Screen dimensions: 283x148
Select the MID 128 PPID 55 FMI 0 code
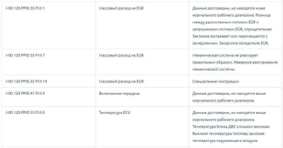[x=25, y=112]
